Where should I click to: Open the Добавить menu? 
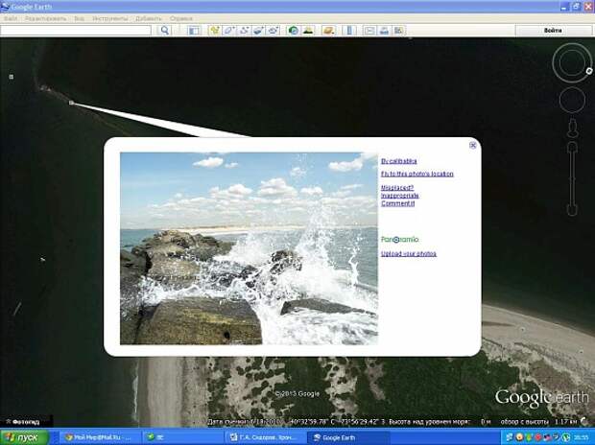149,18
